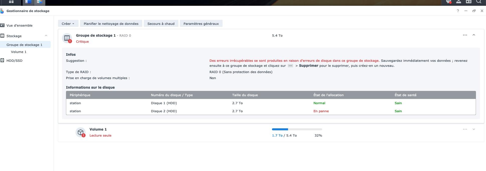486x171 pixels.
Task: Select Volume 1 in the sidebar tree
Action: (x=19, y=52)
